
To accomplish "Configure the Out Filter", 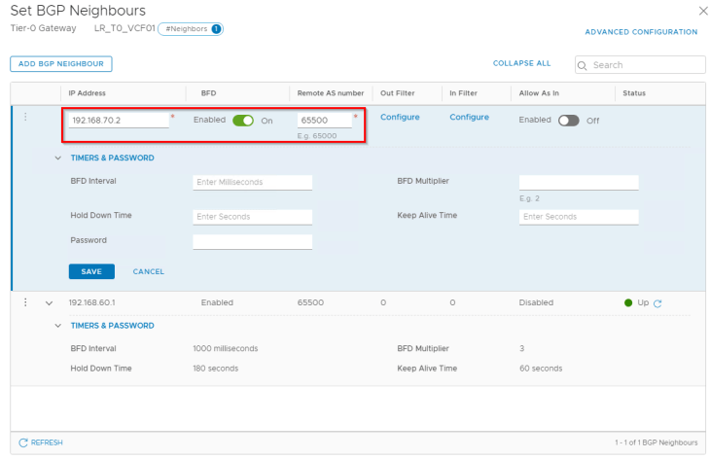I will click(399, 117).
